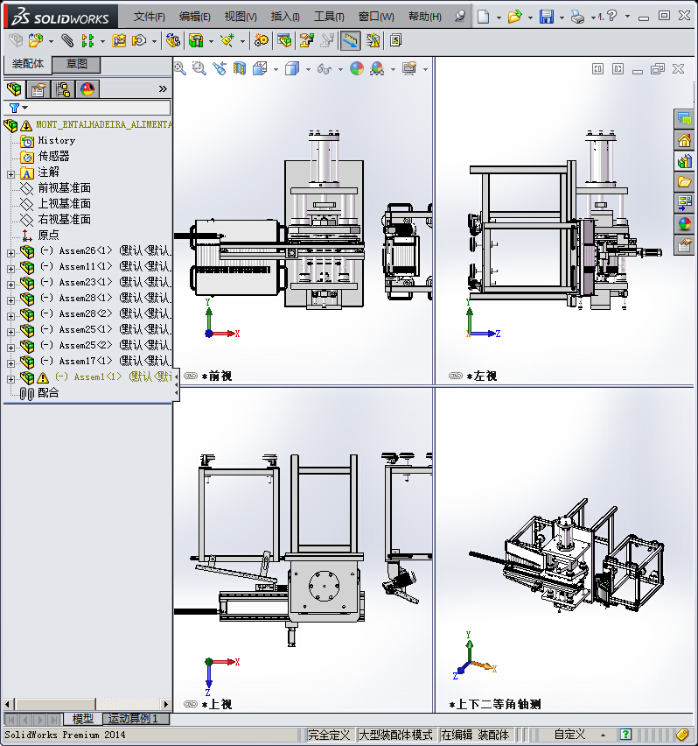
Task: Open 插入(I) menu
Action: (285, 17)
